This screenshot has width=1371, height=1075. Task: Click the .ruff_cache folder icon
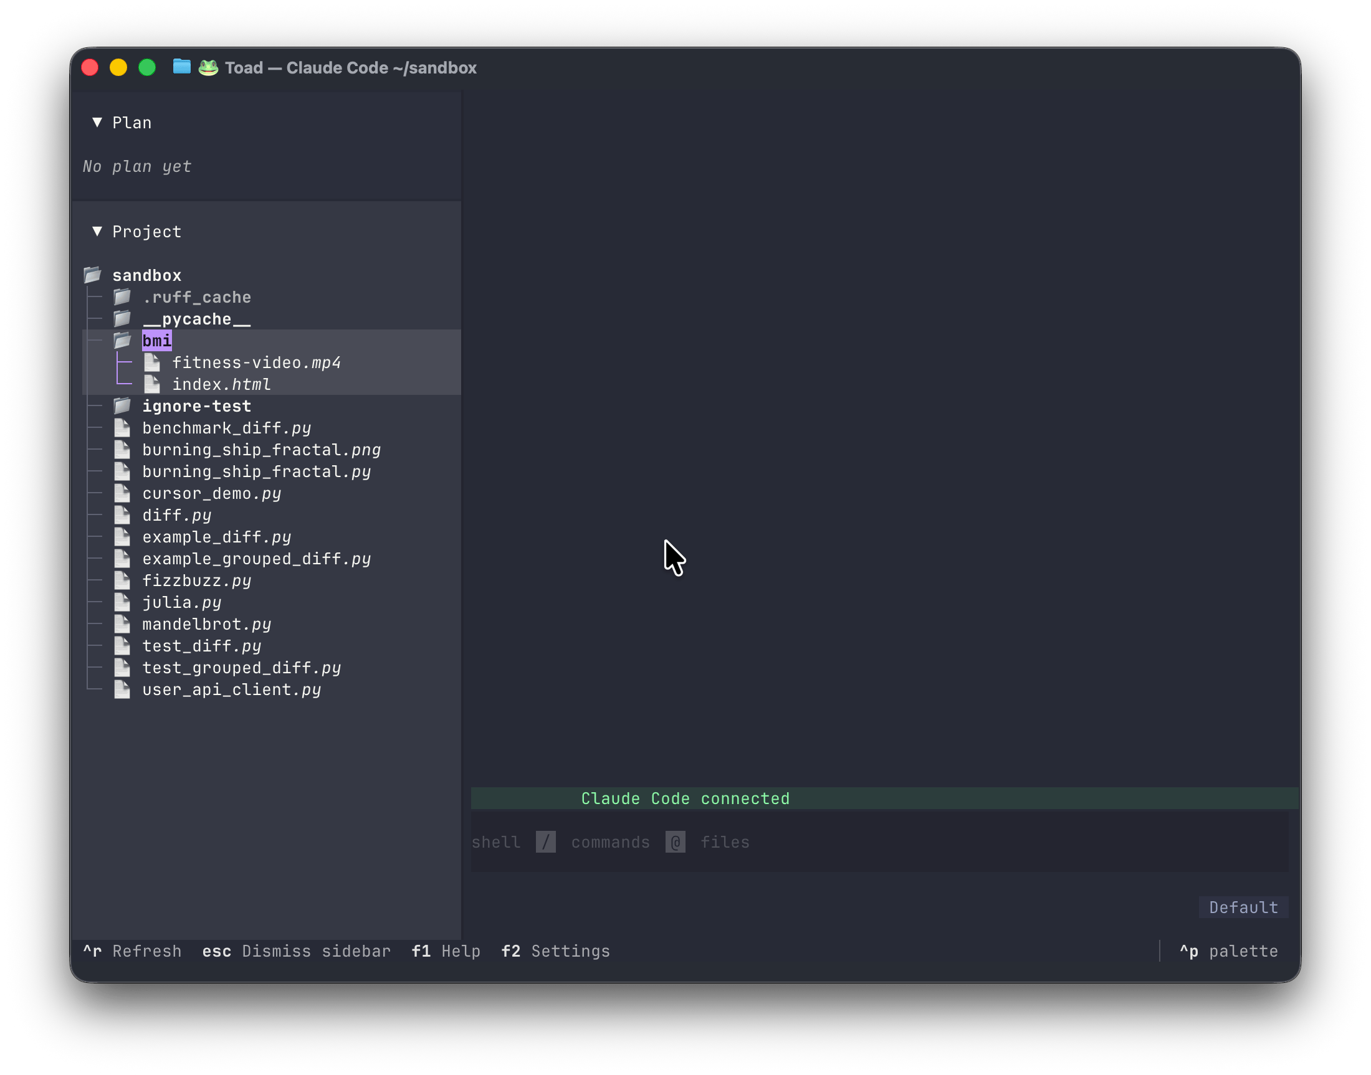(122, 296)
